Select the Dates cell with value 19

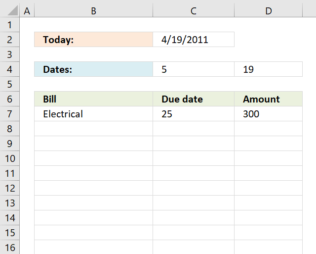coord(269,69)
